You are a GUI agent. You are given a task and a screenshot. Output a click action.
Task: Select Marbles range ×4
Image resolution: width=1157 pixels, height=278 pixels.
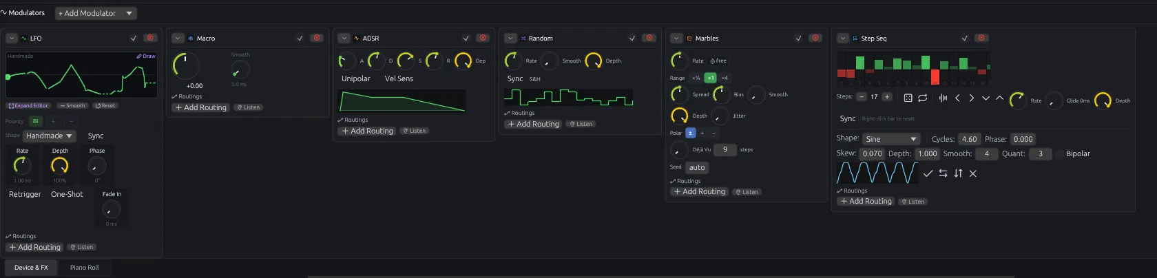(x=725, y=78)
